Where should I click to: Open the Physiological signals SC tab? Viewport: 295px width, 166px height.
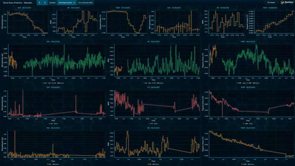point(67,3)
